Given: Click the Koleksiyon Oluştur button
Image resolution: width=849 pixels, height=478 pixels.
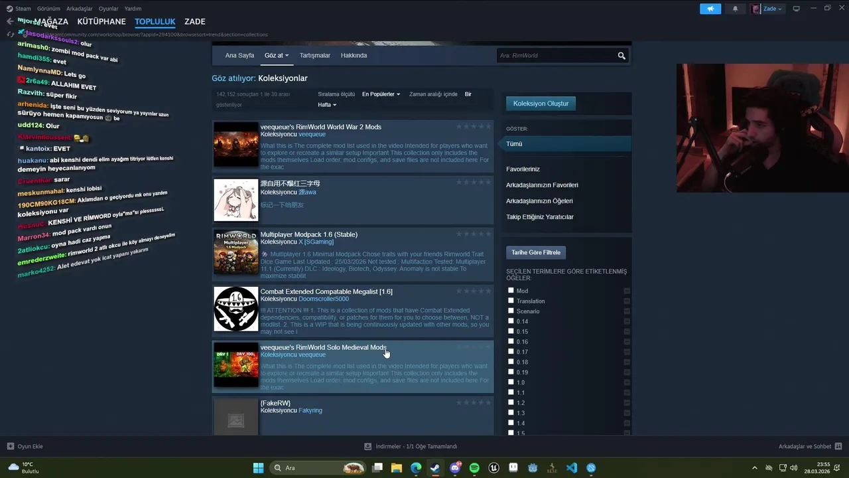Looking at the screenshot, I should coord(541,104).
